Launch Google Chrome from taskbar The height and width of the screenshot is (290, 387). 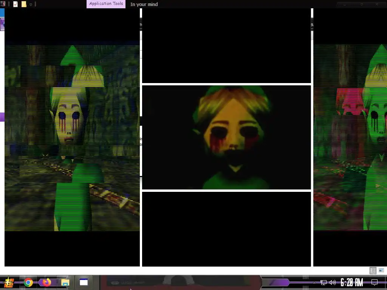(28, 282)
